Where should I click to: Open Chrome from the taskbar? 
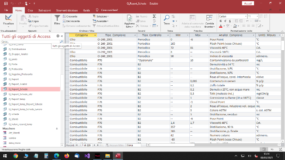click(x=15, y=156)
